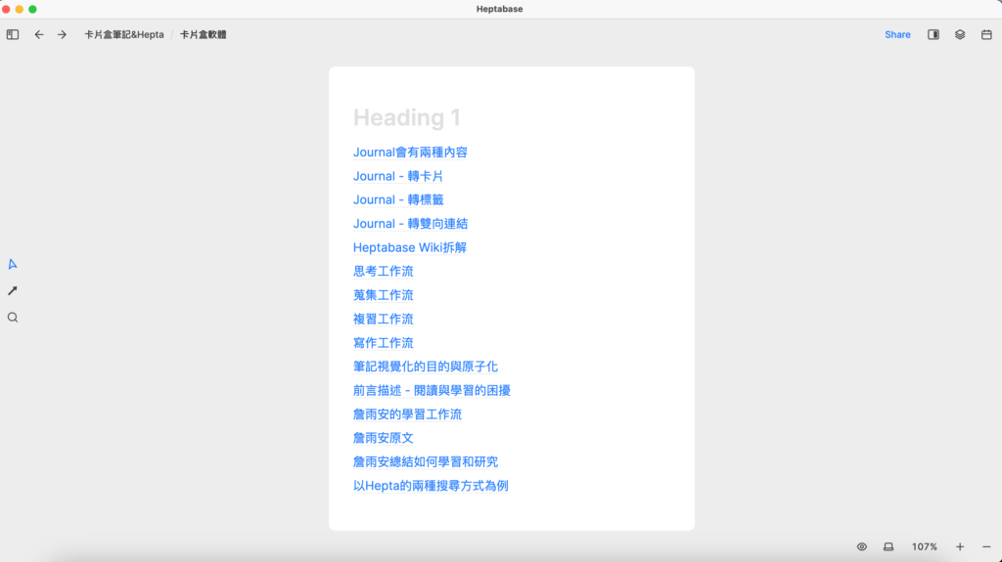Viewport: 1002px width, 562px height.
Task: Toggle the eye visibility icon
Action: [x=862, y=546]
